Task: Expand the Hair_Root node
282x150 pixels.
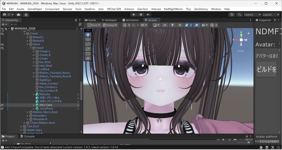Action: point(34,66)
